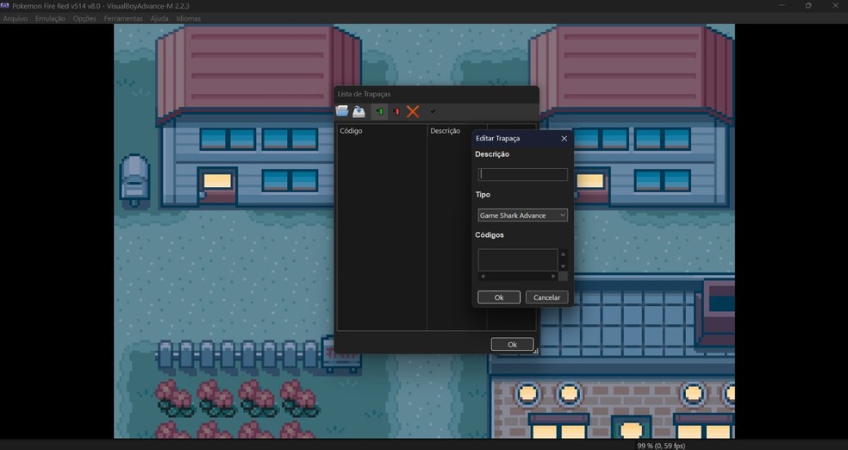Screen dimensions: 848x450
Task: Add a new cheat via green plus icon
Action: point(380,111)
